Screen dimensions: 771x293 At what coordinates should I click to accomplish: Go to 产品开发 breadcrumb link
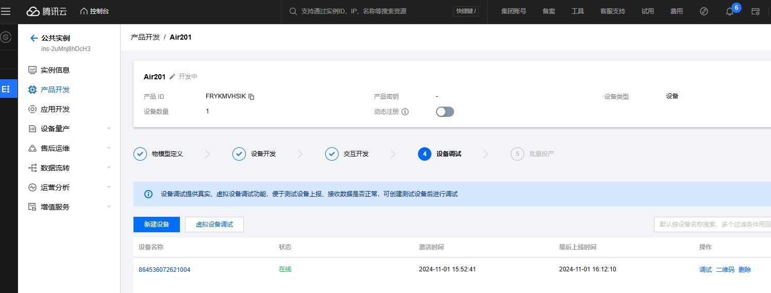coord(145,37)
